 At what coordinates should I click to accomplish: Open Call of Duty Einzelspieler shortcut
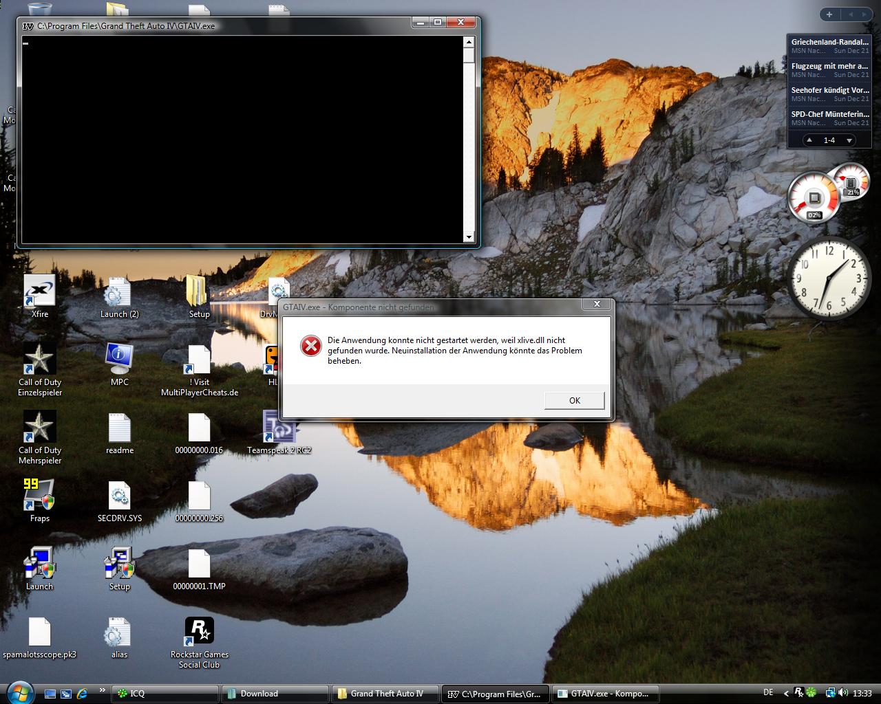click(x=39, y=360)
